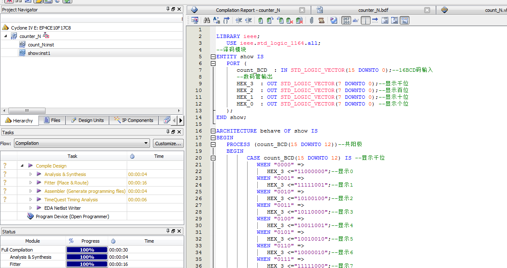
Task: Click Full Compilation progress bar
Action: 87,250
